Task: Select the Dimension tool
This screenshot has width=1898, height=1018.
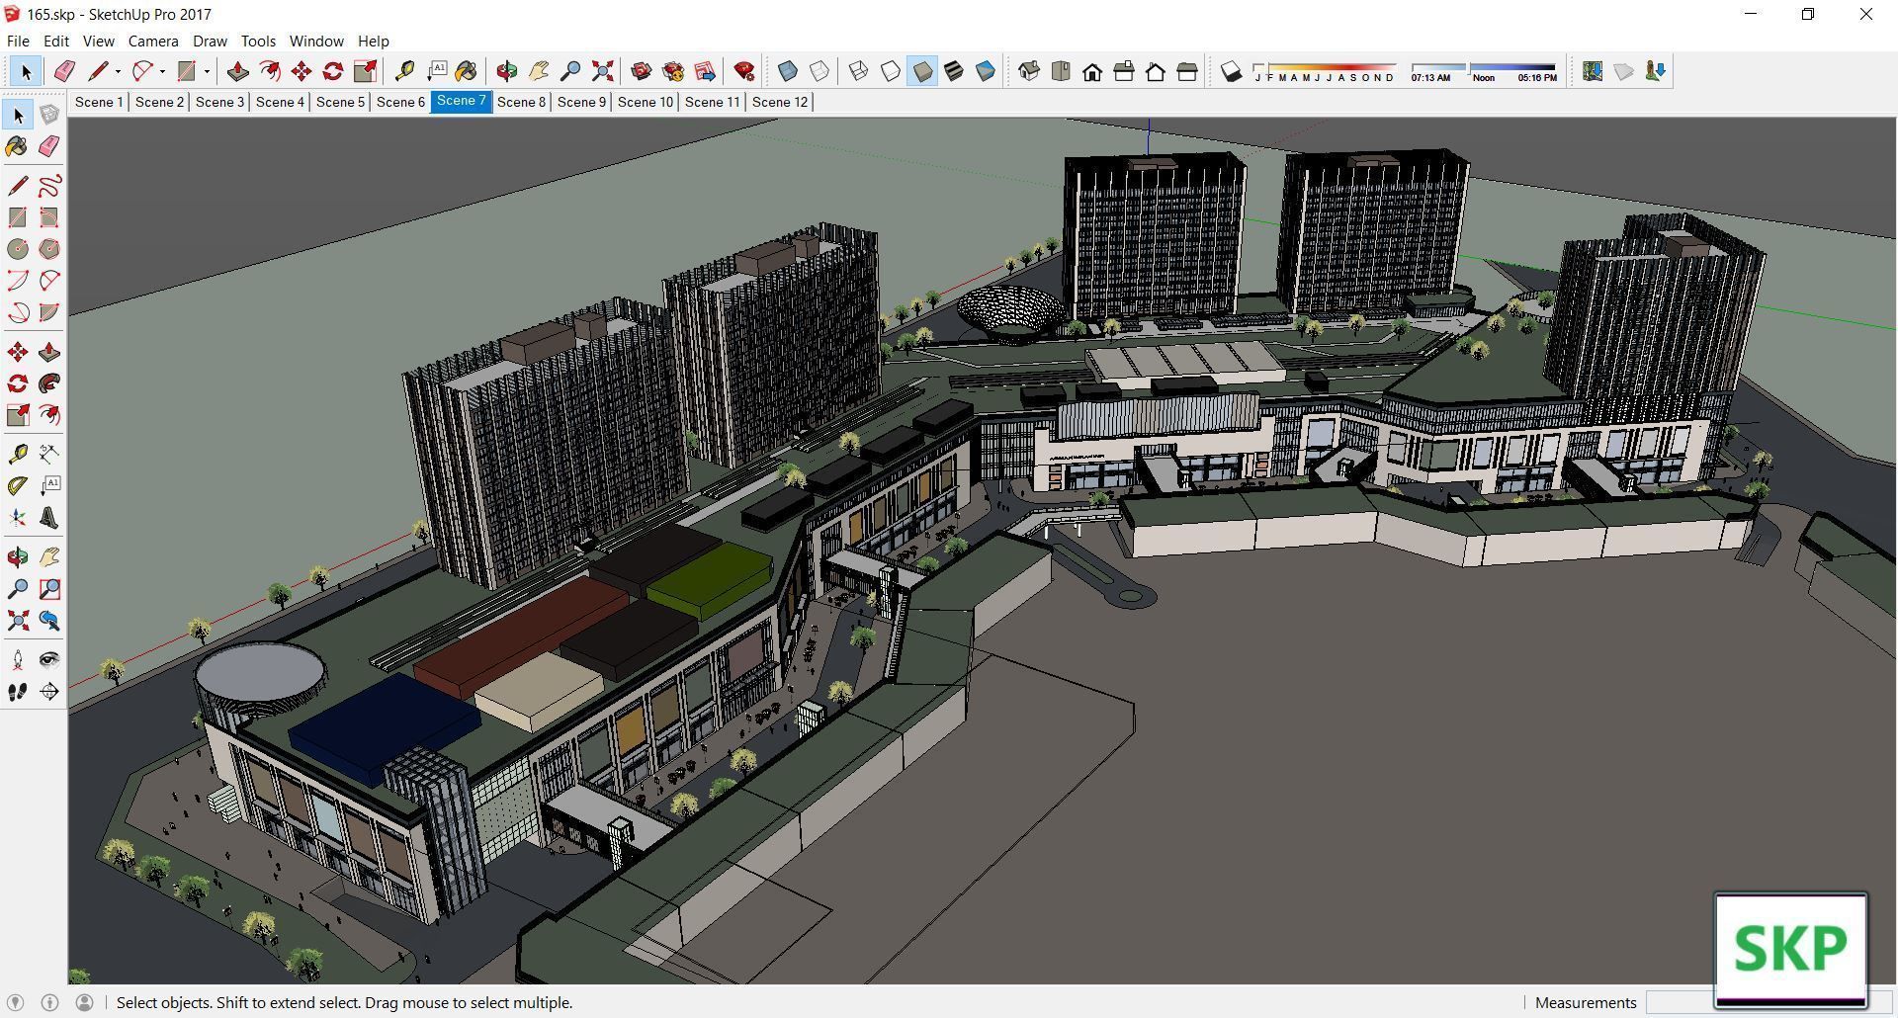Action: click(49, 454)
